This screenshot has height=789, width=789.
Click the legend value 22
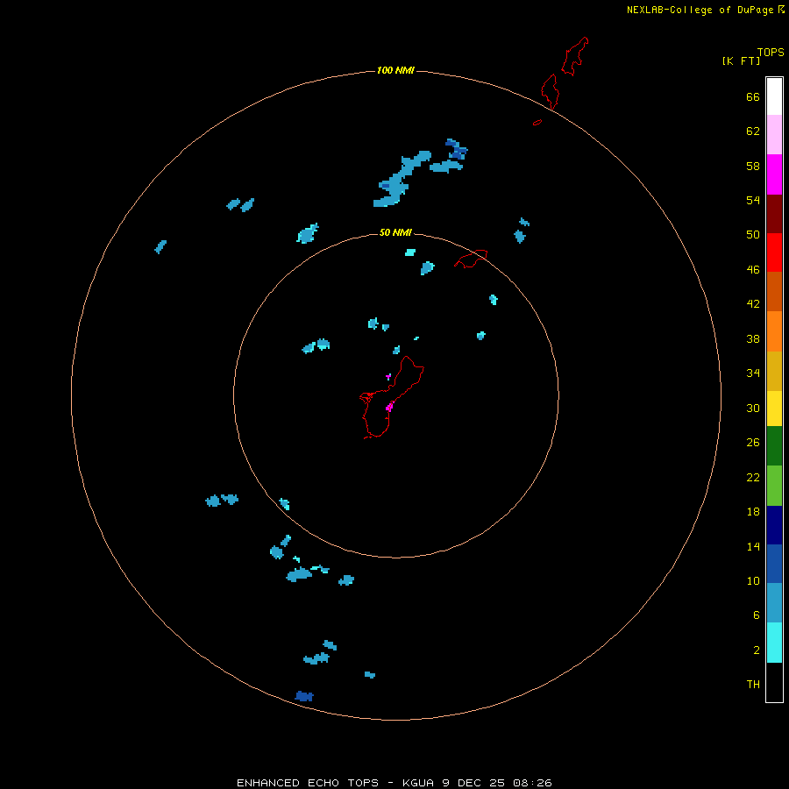[x=753, y=477]
